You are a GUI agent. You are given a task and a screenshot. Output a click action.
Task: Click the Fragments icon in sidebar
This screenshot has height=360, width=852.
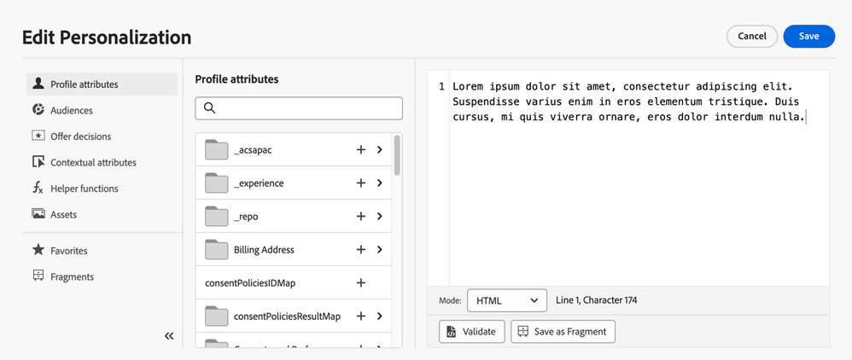(x=38, y=276)
